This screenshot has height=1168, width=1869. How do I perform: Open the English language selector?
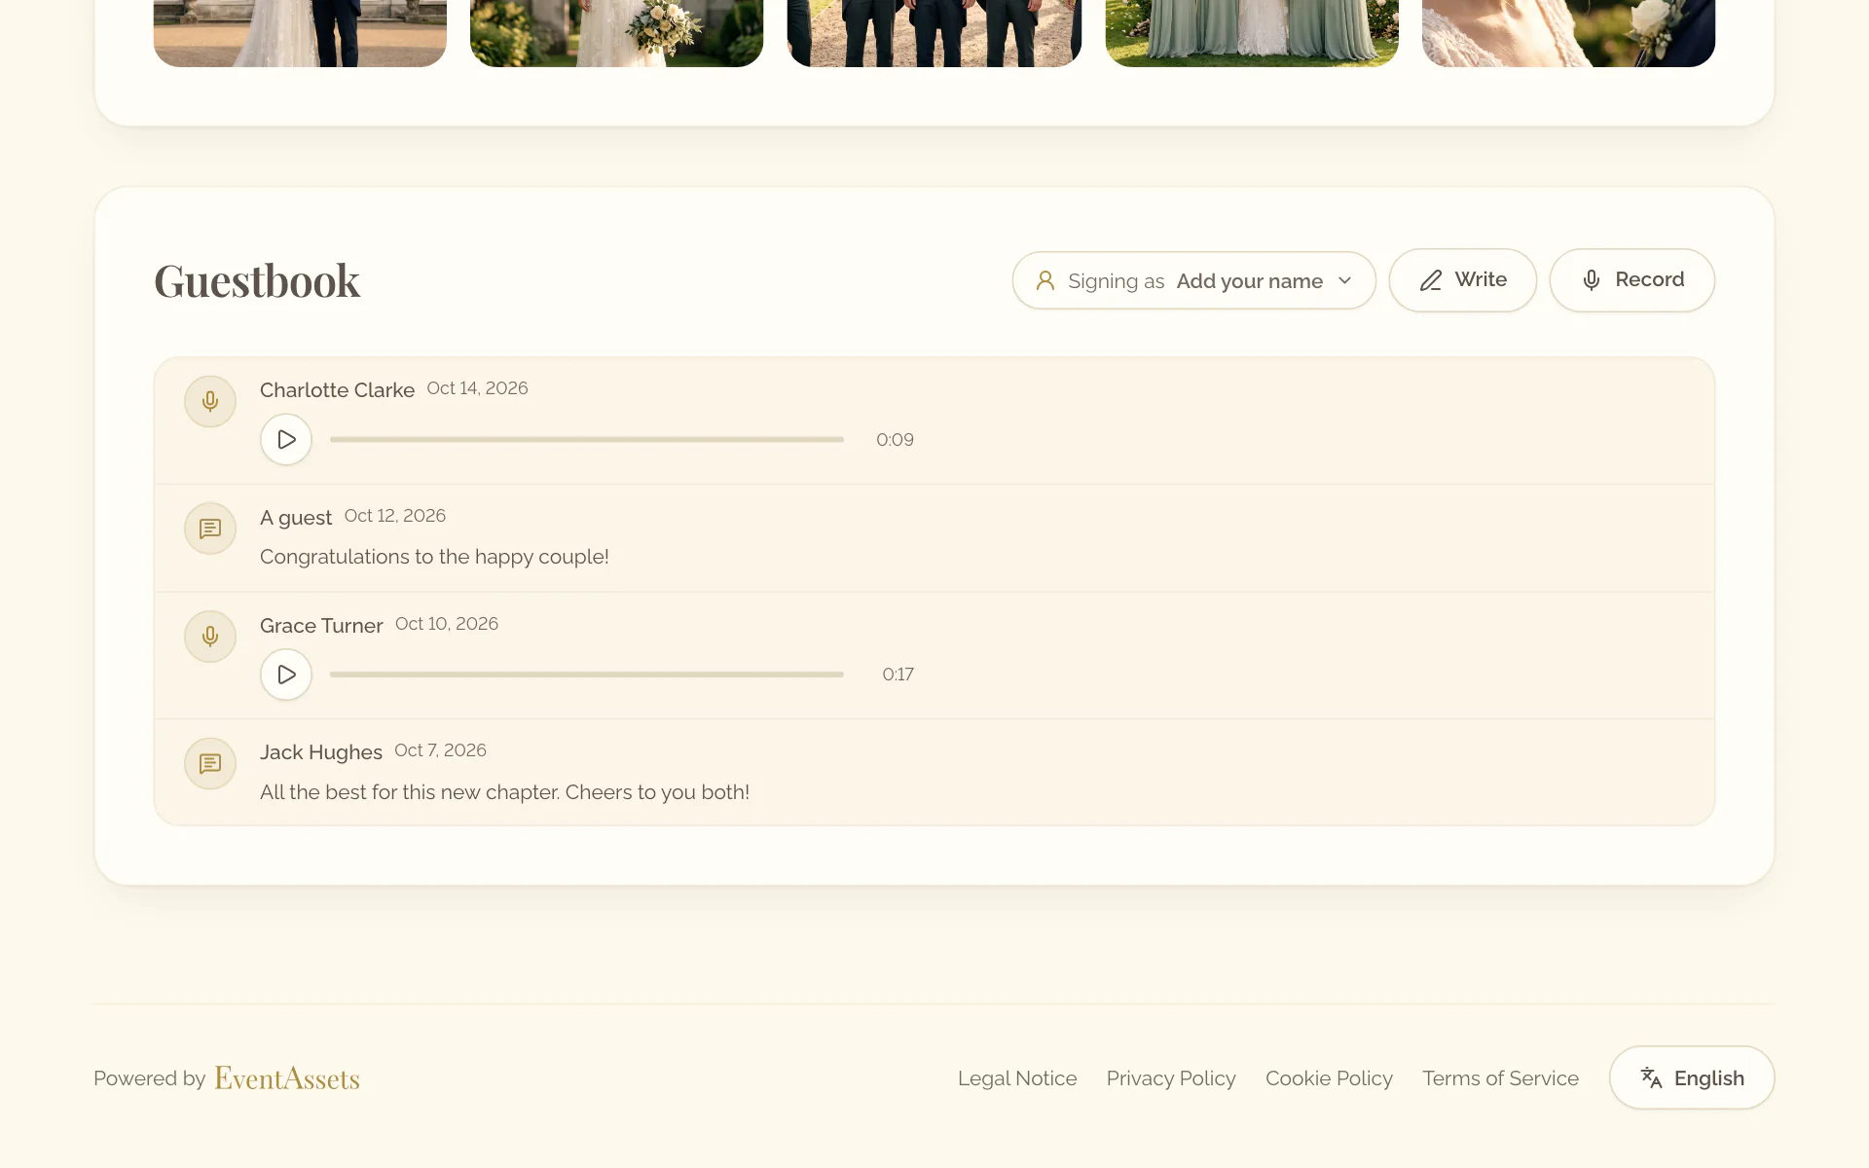(x=1692, y=1077)
